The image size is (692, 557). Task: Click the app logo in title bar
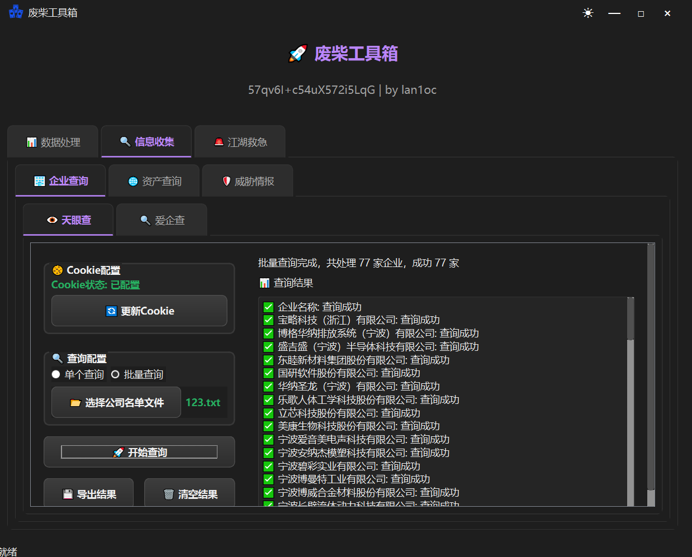point(16,12)
